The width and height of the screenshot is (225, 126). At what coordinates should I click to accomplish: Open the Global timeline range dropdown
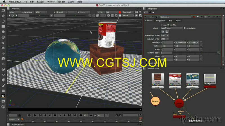point(14,120)
